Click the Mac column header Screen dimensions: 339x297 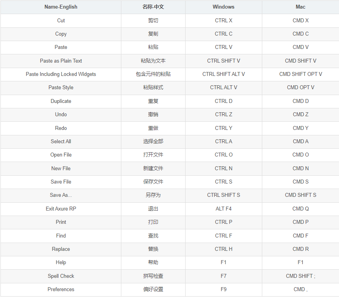[x=300, y=7]
